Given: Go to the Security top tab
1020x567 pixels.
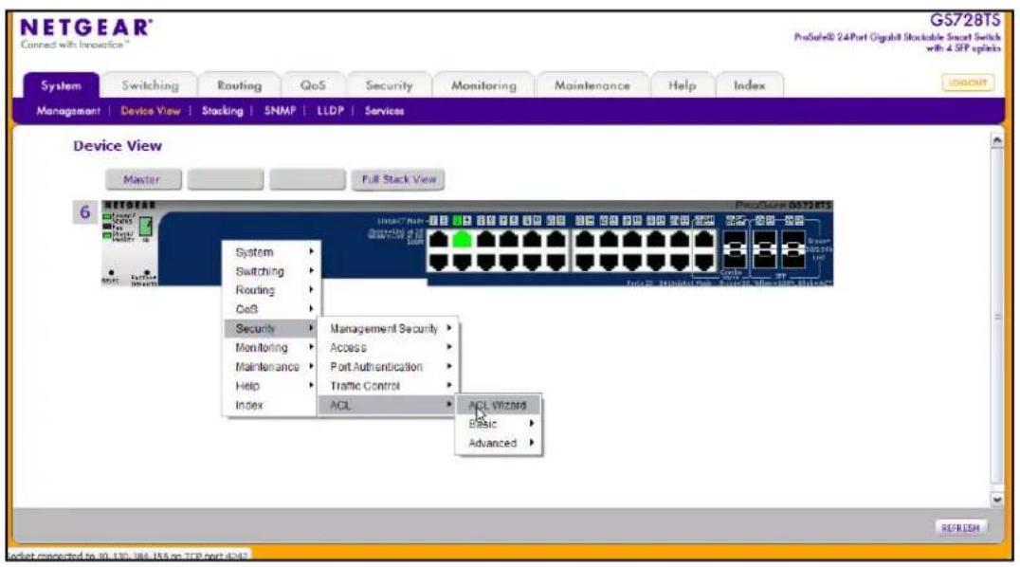Looking at the screenshot, I should [389, 85].
